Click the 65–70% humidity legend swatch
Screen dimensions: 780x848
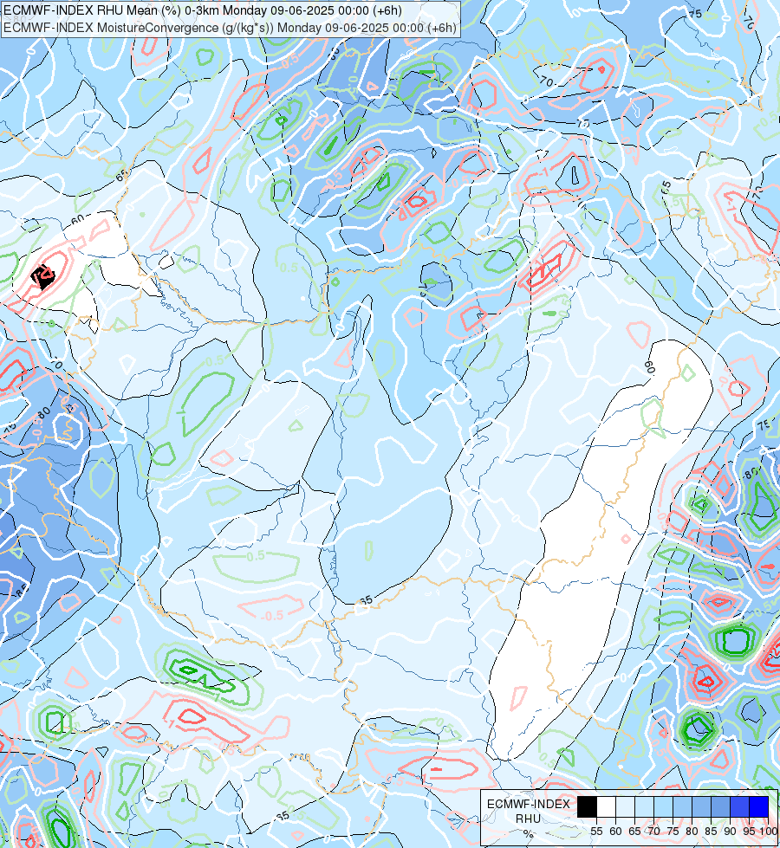644,807
